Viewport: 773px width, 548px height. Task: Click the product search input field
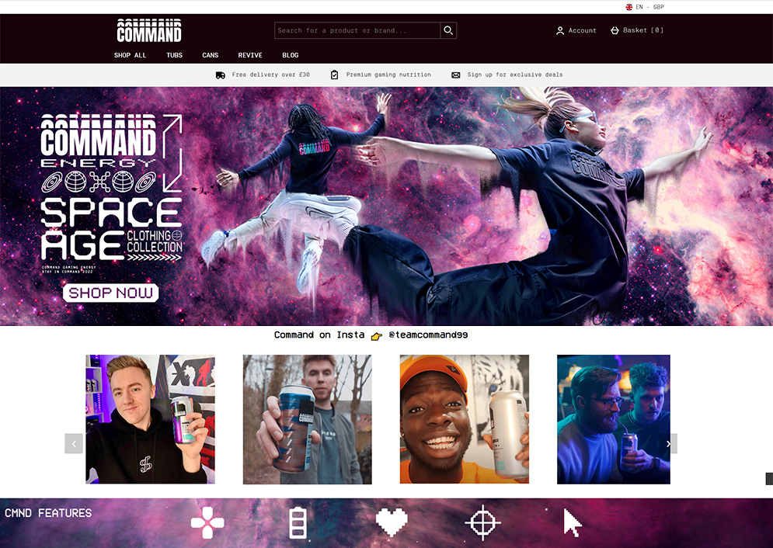click(x=357, y=30)
